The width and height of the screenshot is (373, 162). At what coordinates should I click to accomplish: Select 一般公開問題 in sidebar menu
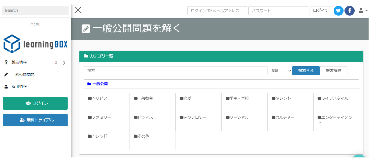[23, 75]
